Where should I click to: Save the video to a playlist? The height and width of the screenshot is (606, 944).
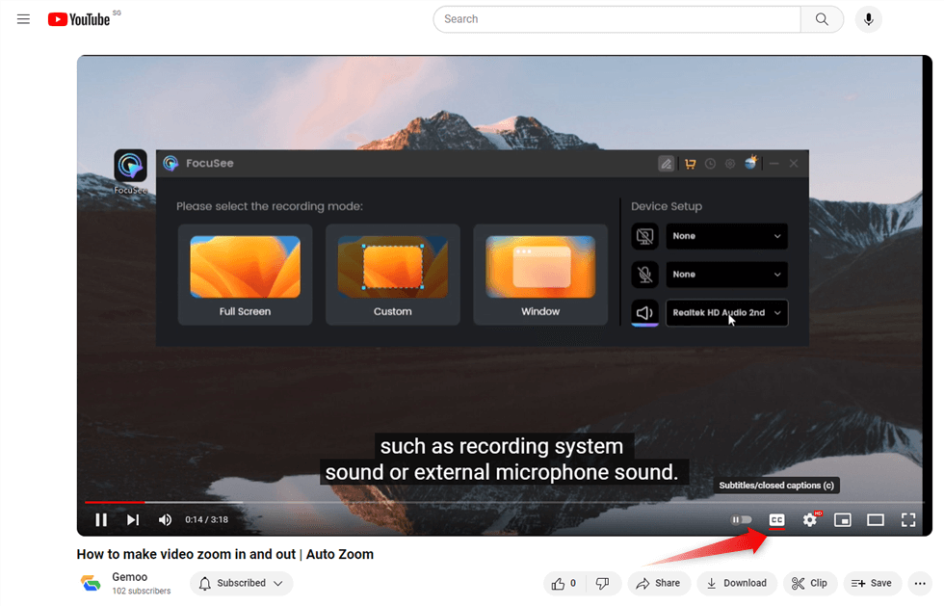(872, 583)
